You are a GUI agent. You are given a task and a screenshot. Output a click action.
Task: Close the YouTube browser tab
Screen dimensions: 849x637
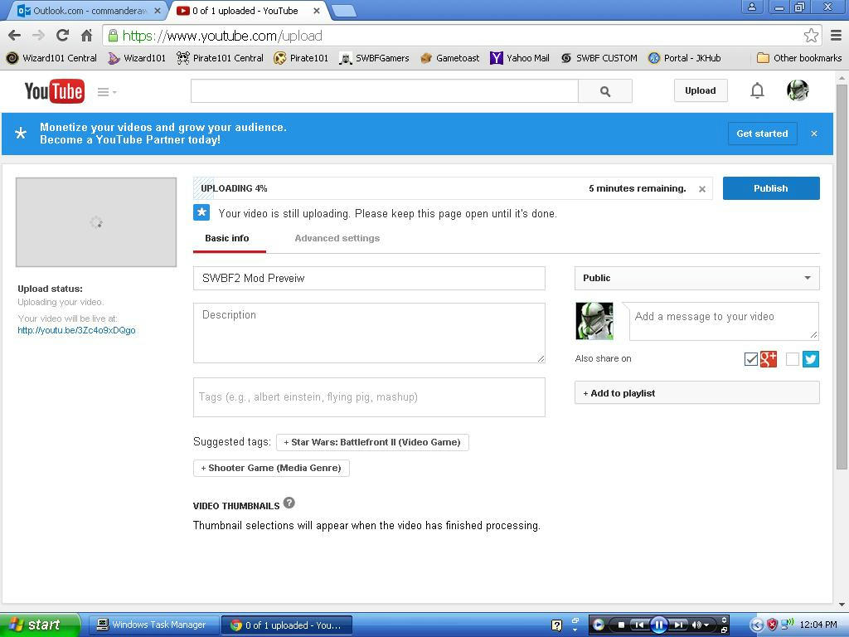tap(316, 11)
